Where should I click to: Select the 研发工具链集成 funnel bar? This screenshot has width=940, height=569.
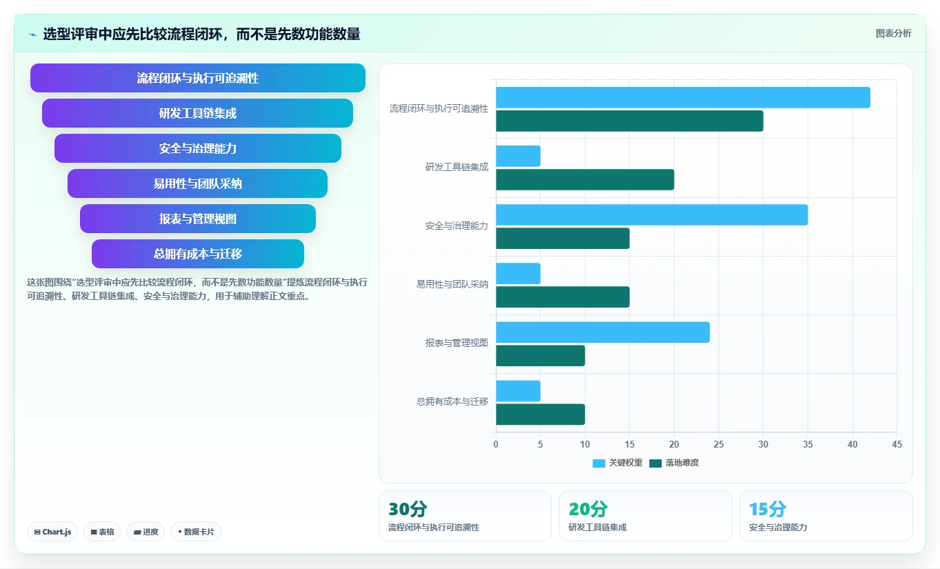pos(198,113)
